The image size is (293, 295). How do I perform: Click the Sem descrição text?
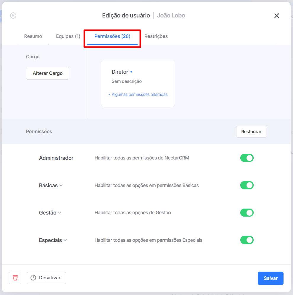pos(127,81)
